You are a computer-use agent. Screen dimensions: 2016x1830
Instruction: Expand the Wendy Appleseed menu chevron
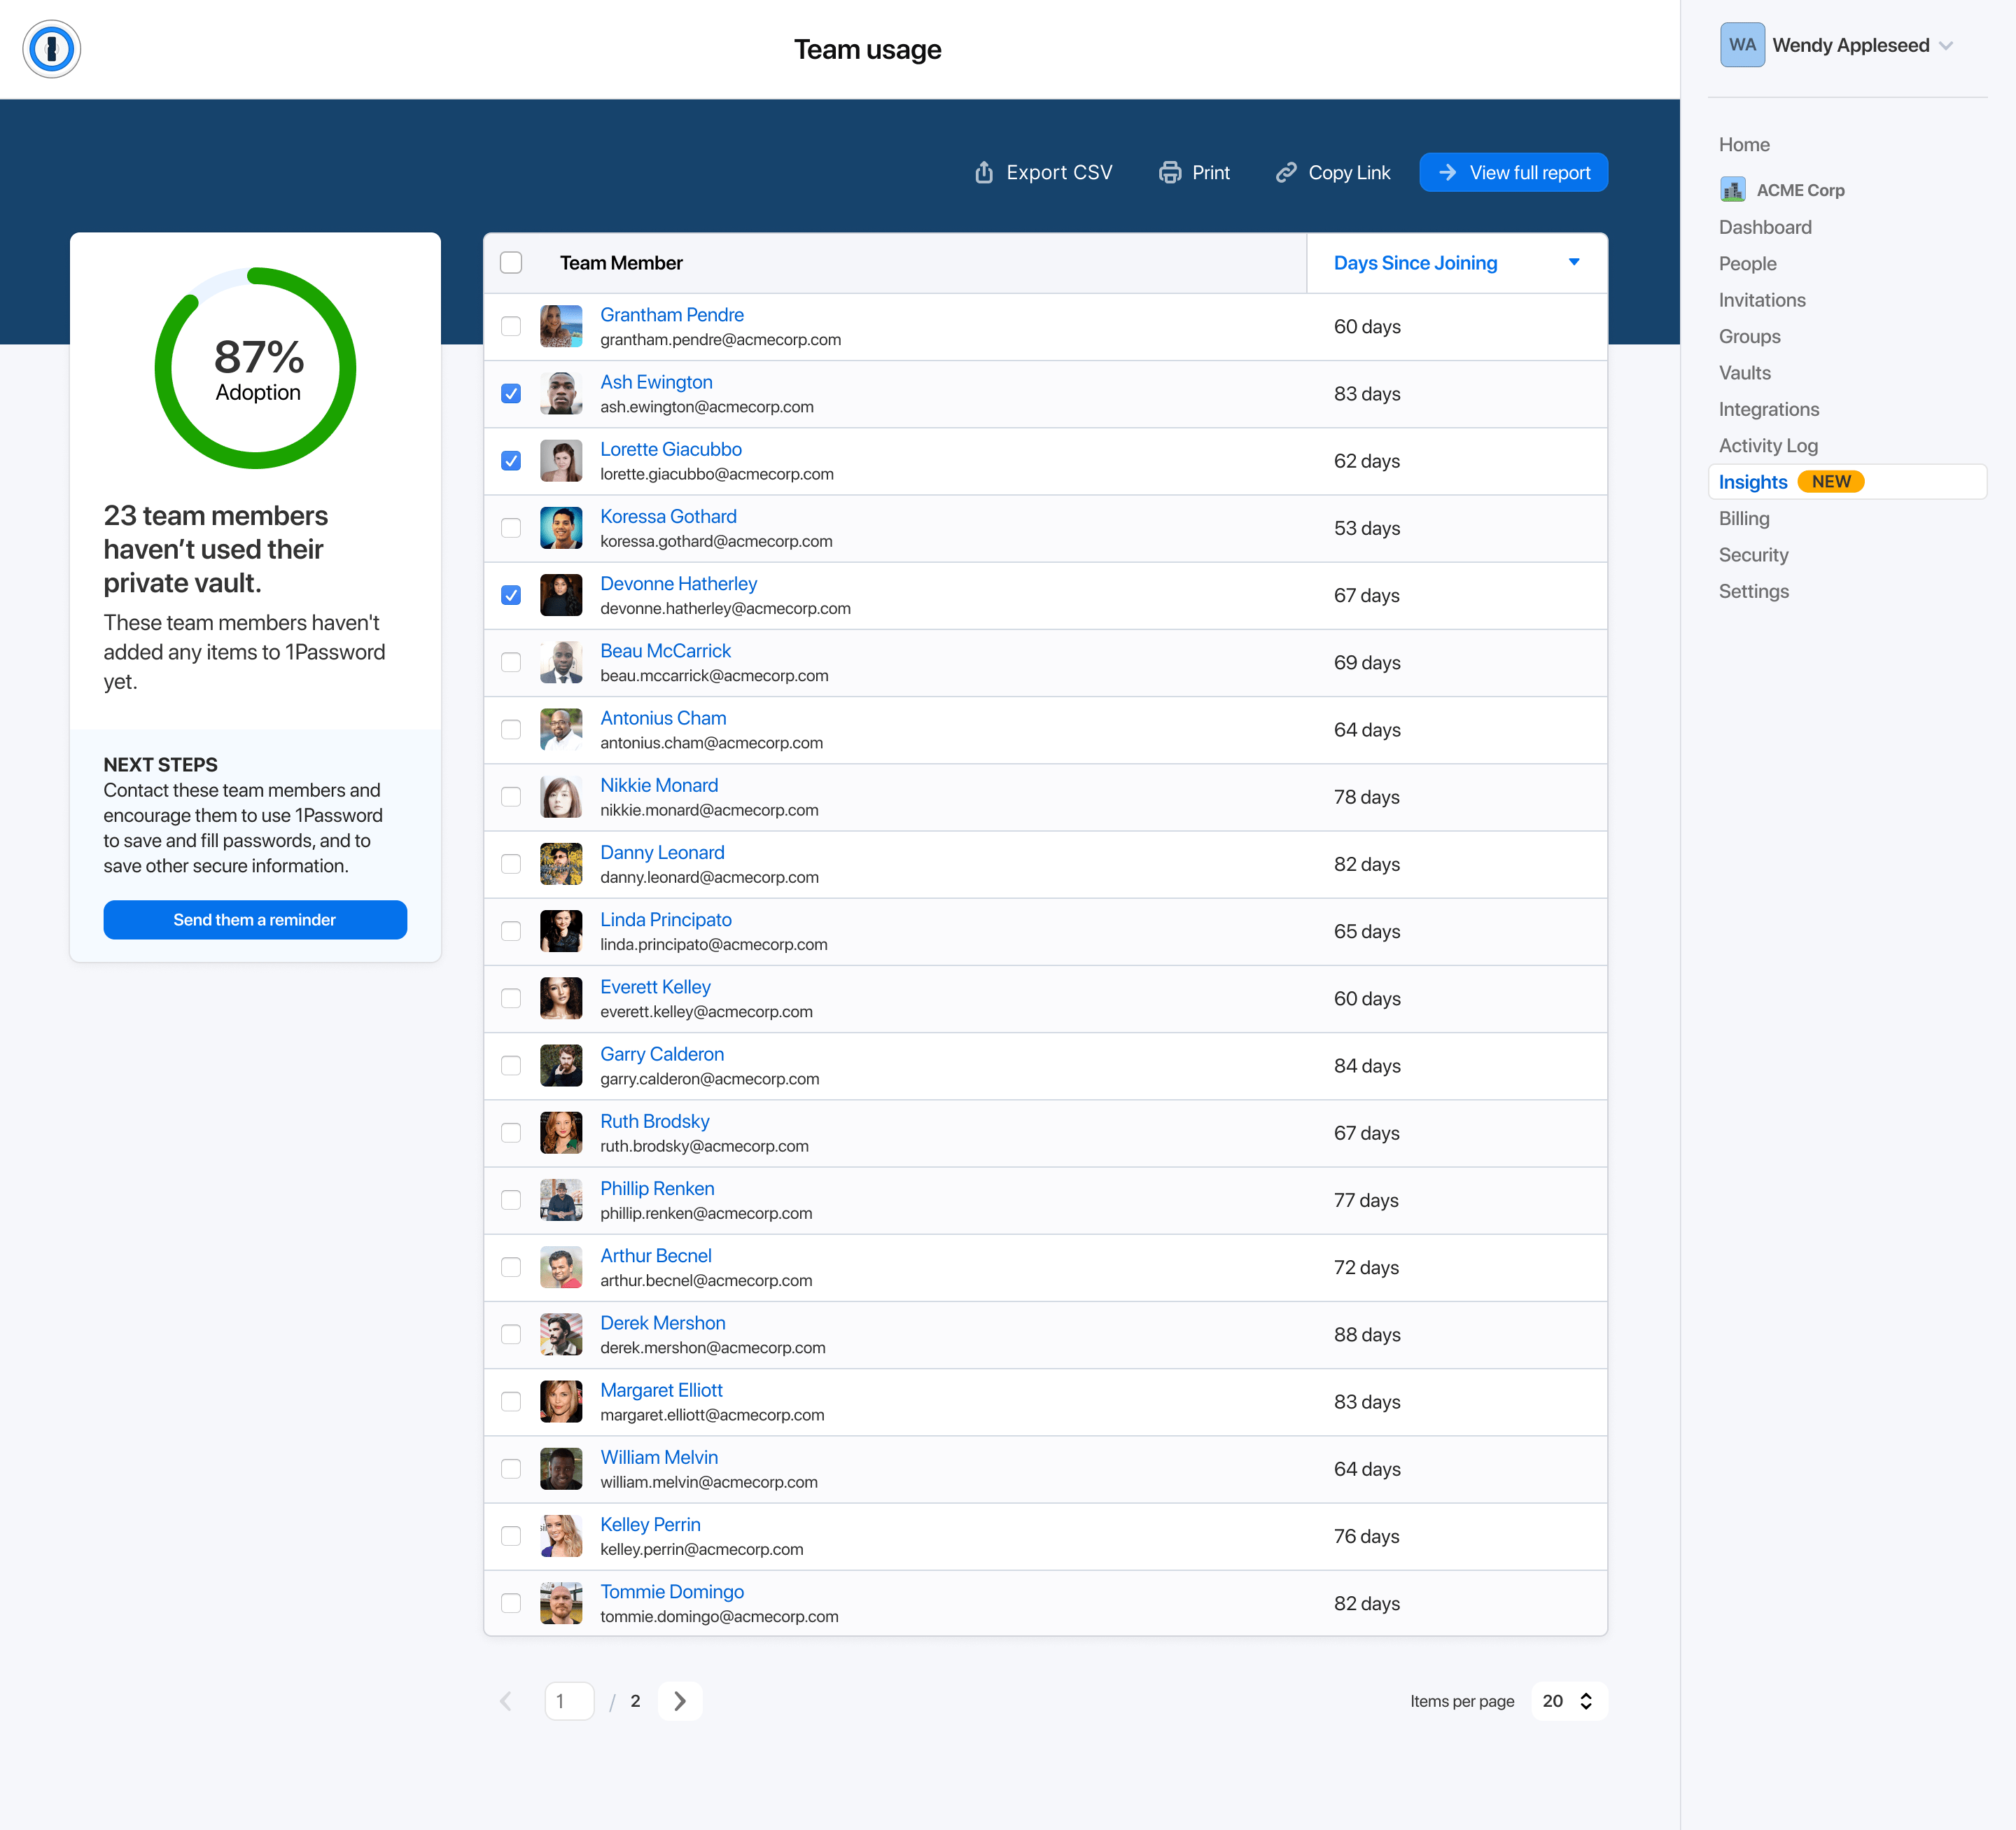click(1946, 45)
